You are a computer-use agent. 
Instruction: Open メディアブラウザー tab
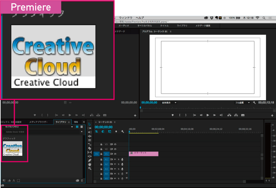[x=38, y=122]
